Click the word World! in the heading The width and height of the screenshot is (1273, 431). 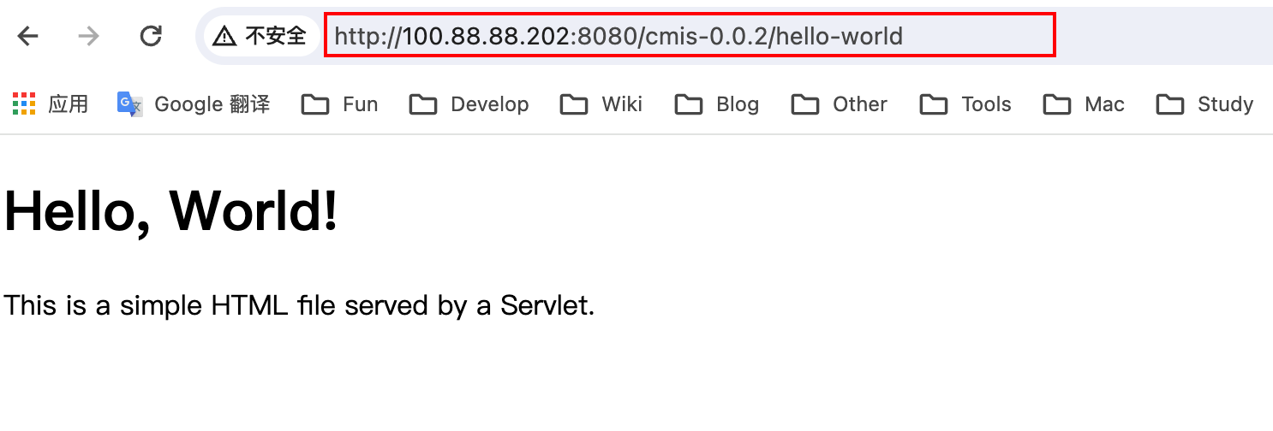[x=254, y=209]
